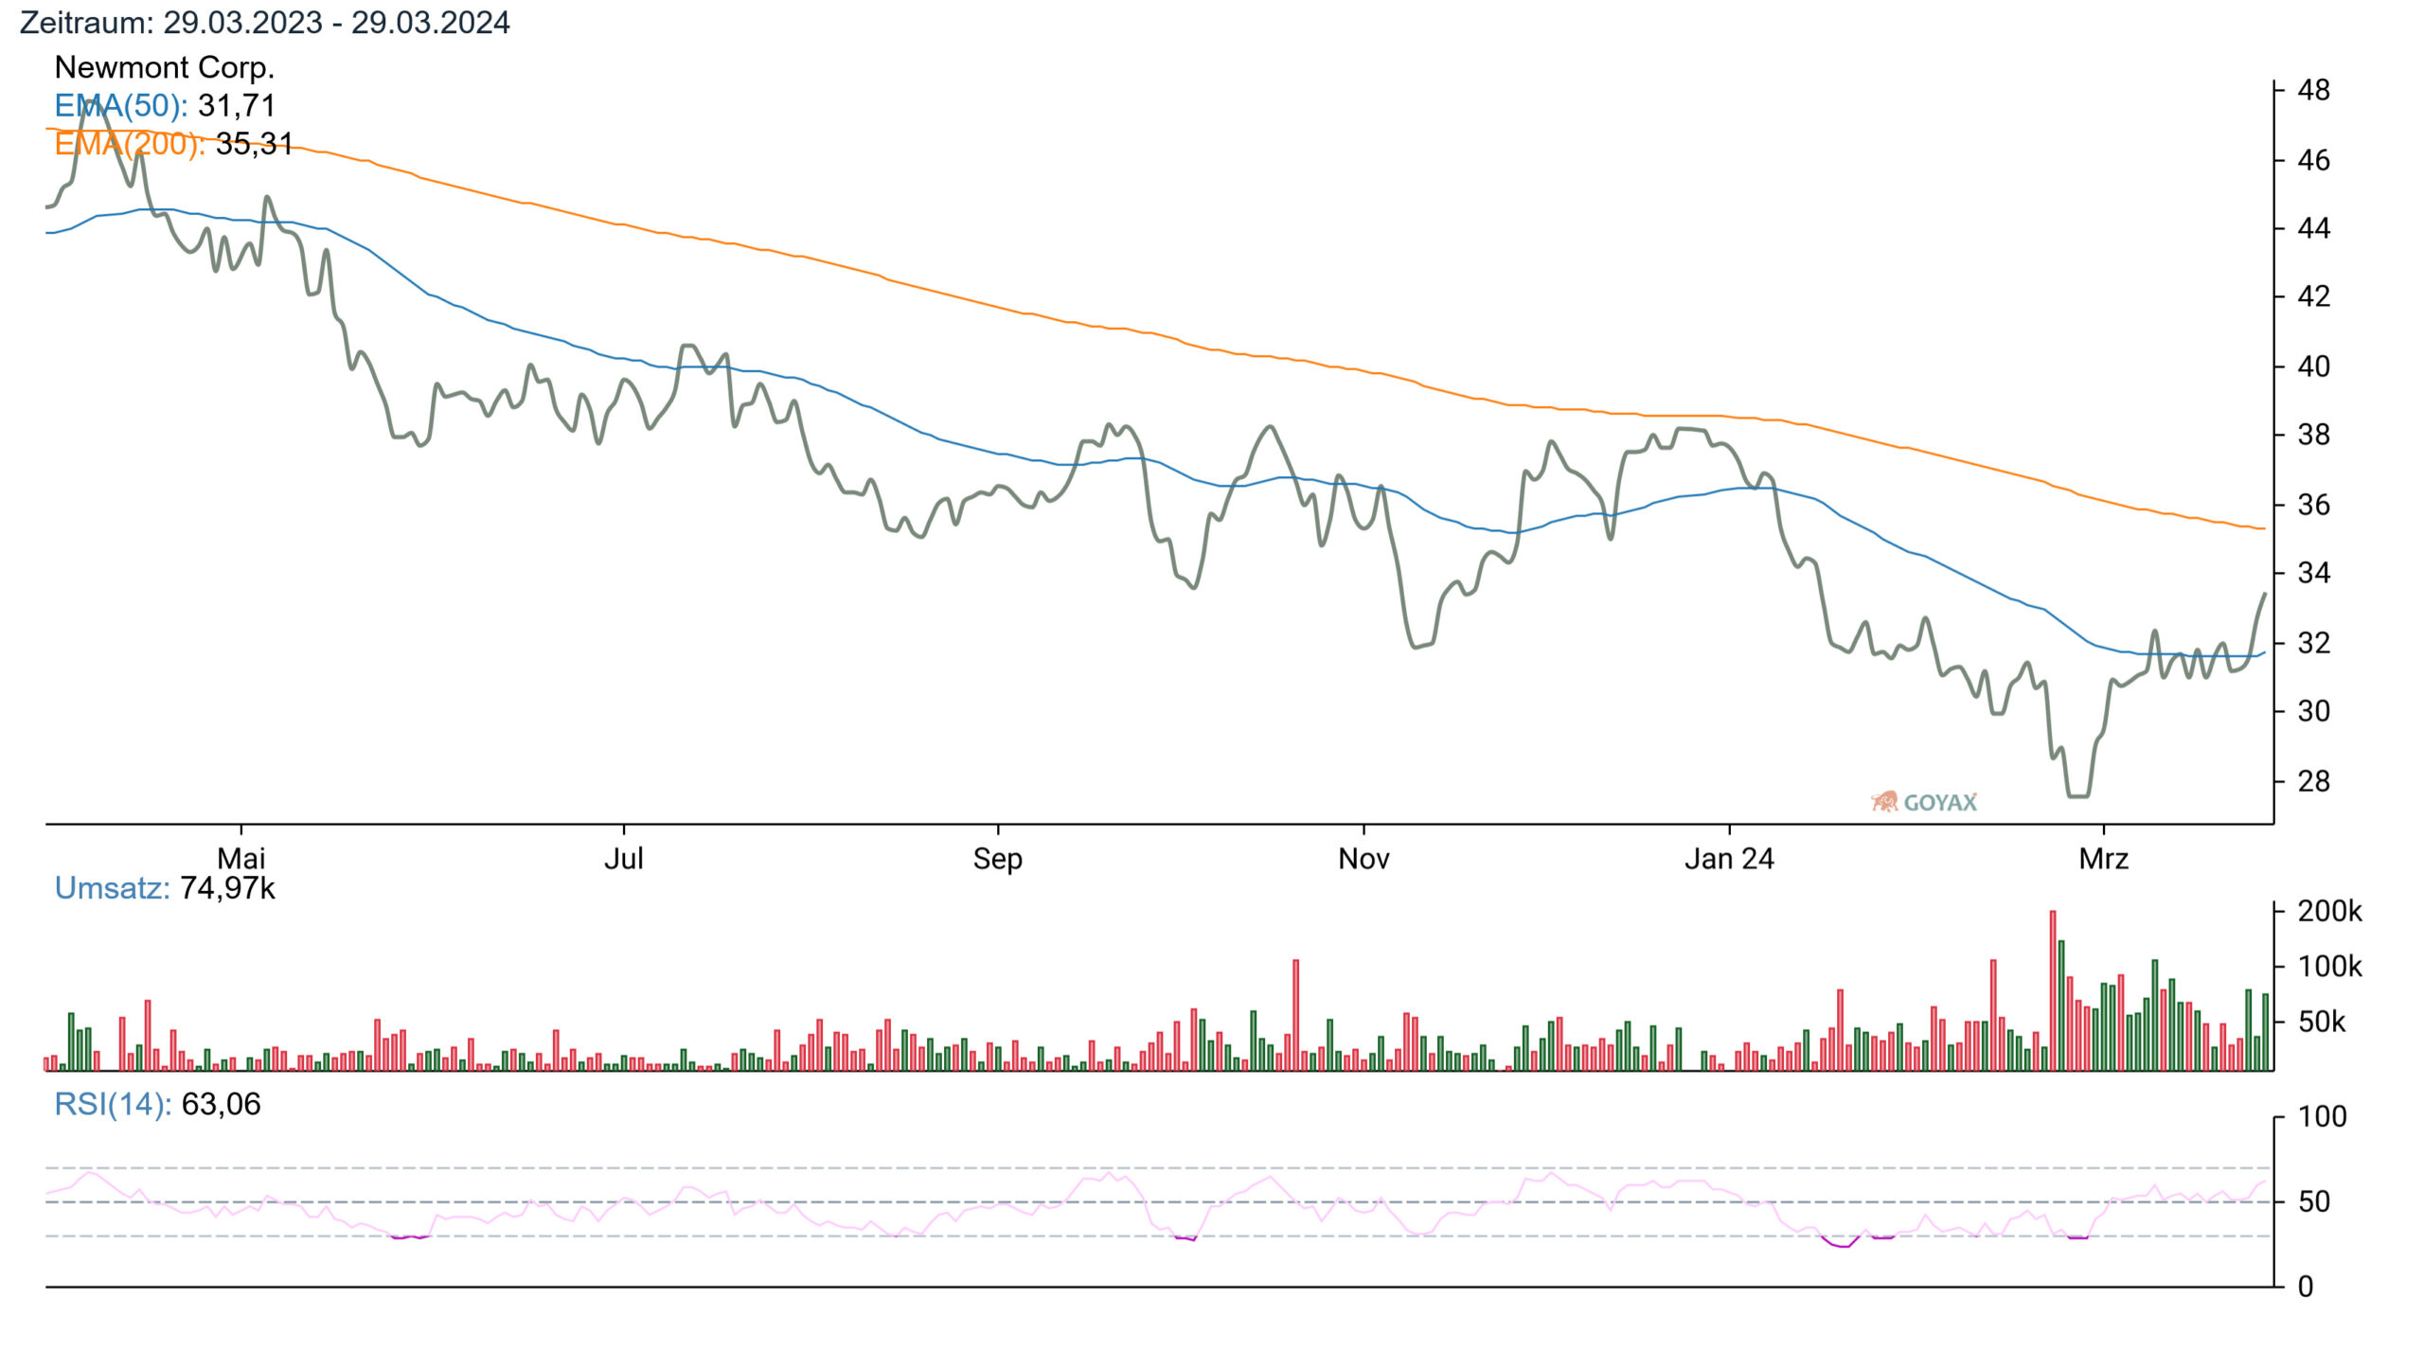The height and width of the screenshot is (1353, 2424).
Task: Click the price low point near 28
Action: point(2078,795)
